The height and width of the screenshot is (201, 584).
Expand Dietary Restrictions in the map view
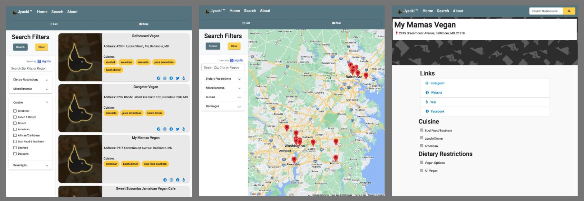(223, 79)
